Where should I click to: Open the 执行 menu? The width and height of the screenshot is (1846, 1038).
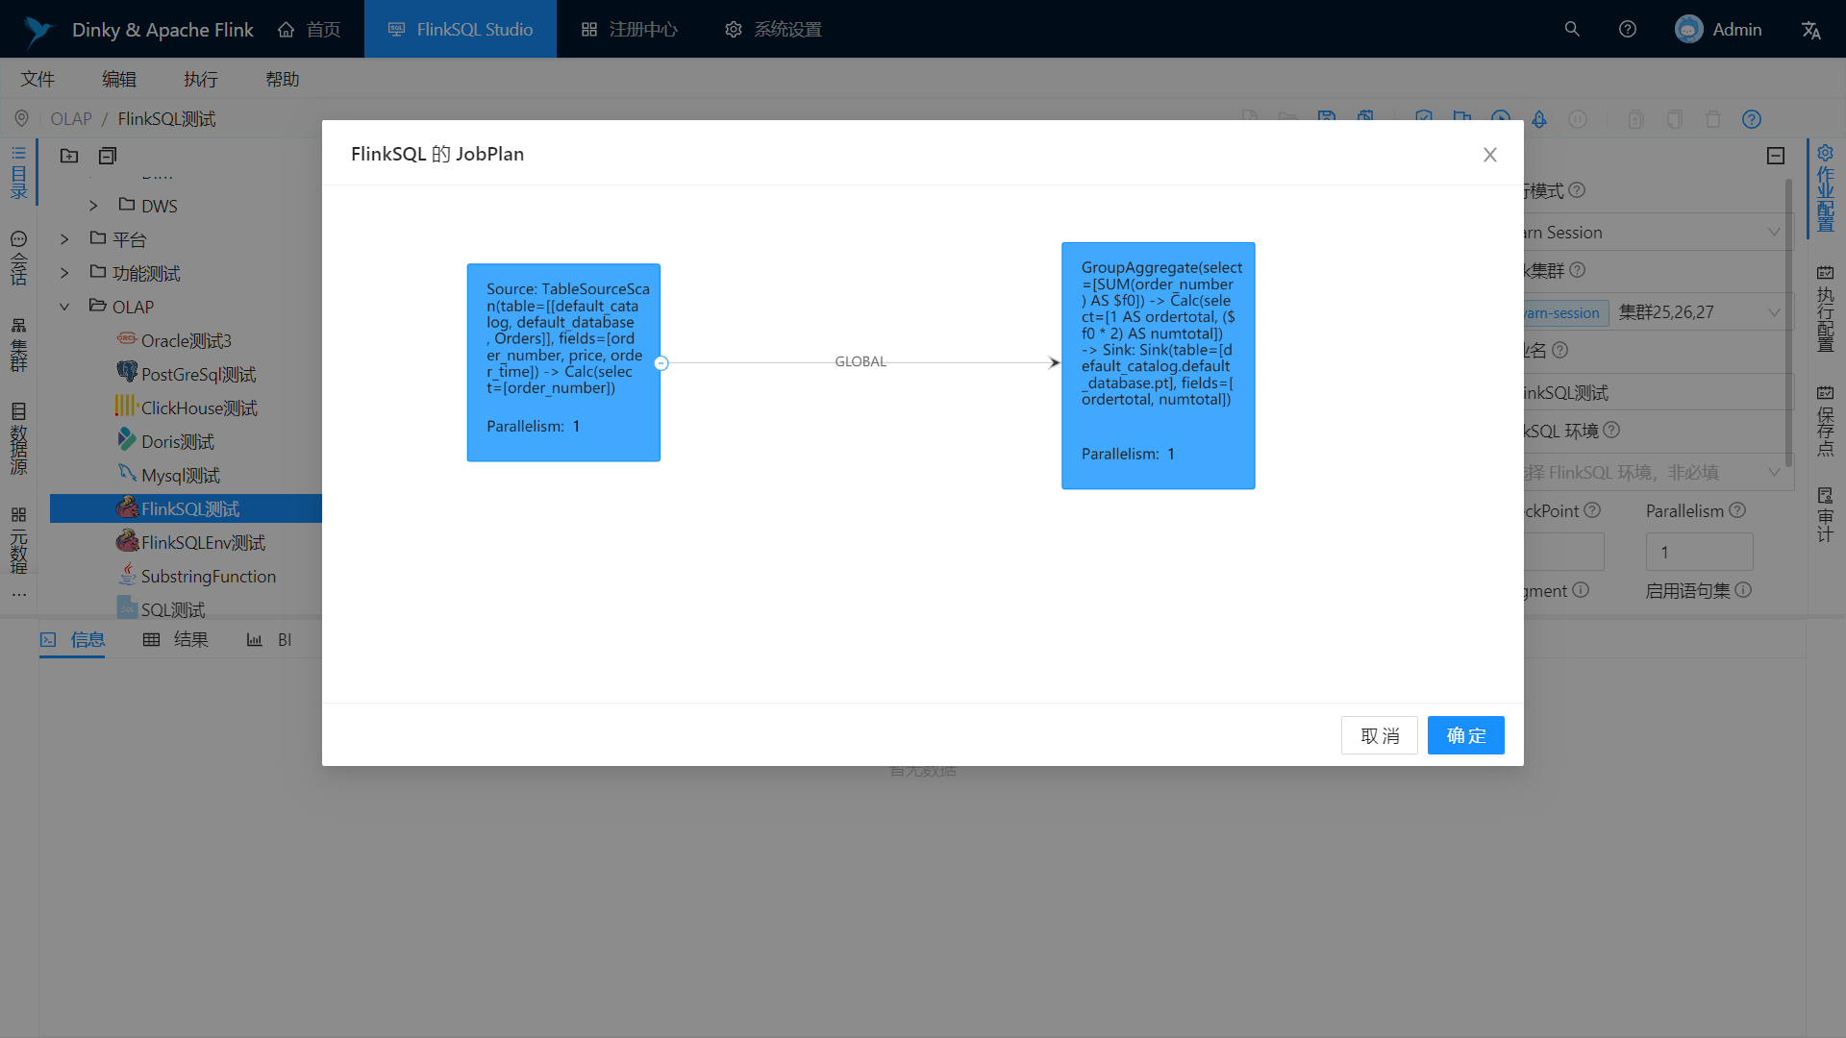pyautogui.click(x=201, y=79)
